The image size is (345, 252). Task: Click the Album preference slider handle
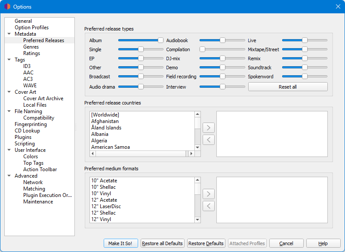[160, 40]
